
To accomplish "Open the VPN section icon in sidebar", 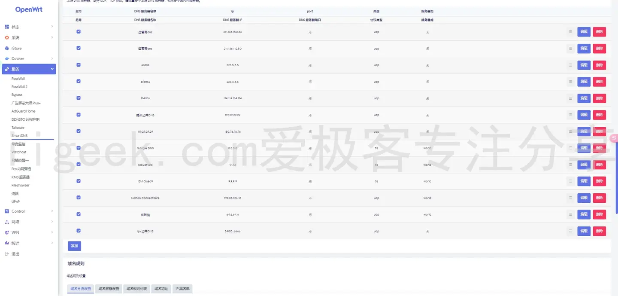I will tap(8, 232).
